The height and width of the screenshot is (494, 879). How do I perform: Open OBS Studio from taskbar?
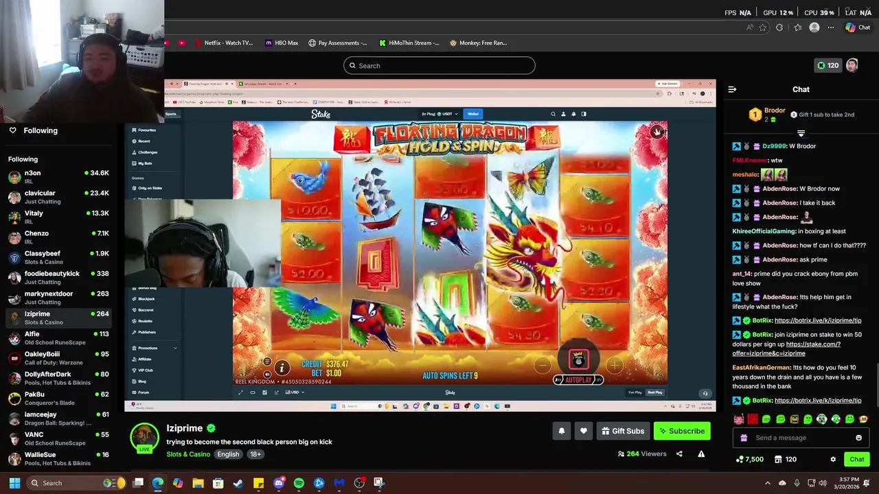point(359,483)
